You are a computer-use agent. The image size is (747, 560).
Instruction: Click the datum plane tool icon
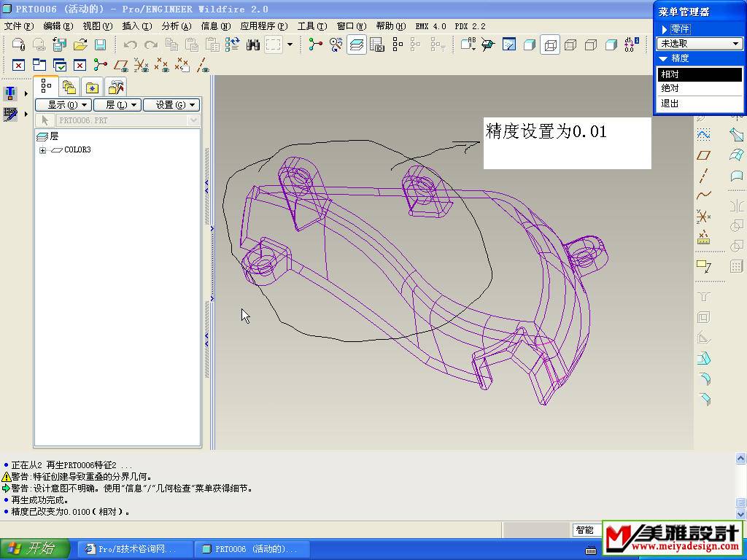tap(703, 155)
